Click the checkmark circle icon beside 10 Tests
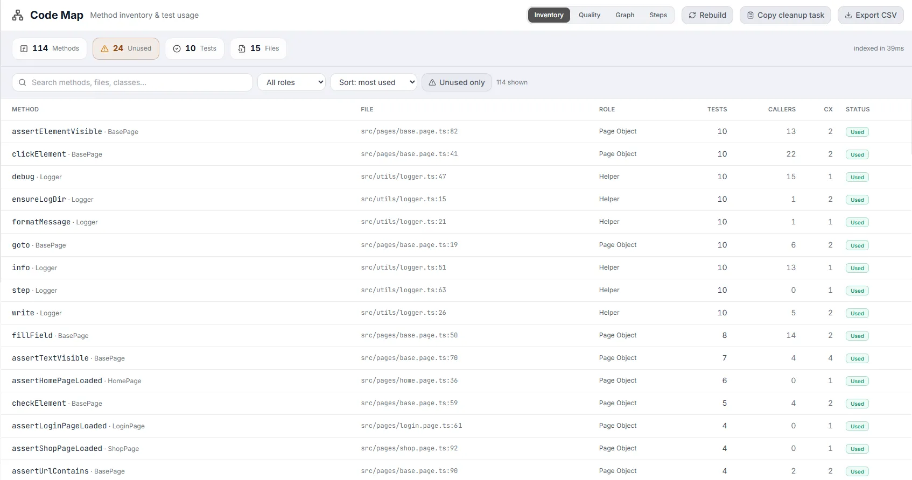Image resolution: width=912 pixels, height=480 pixels. point(177,48)
